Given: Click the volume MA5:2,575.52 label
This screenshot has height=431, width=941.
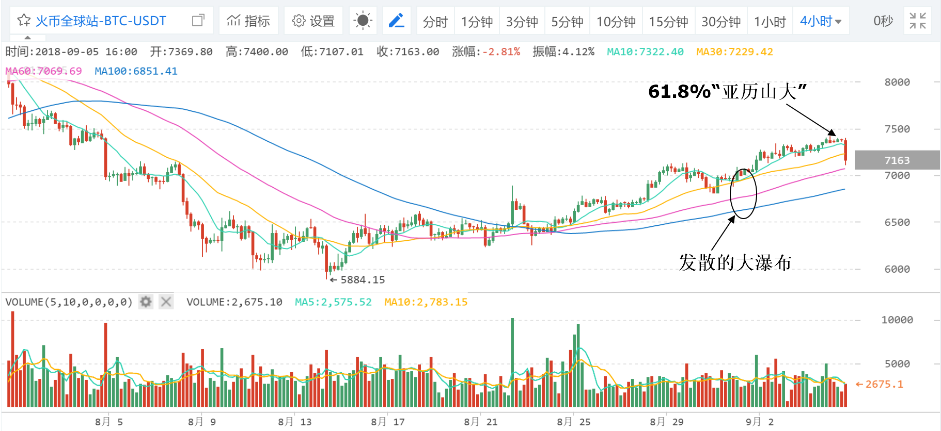Looking at the screenshot, I should click(x=333, y=302).
